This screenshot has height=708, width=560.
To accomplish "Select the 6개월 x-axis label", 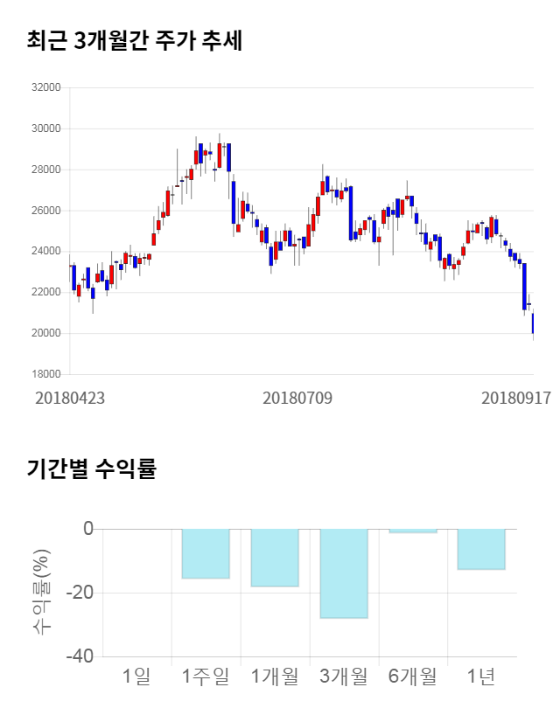I will [413, 676].
